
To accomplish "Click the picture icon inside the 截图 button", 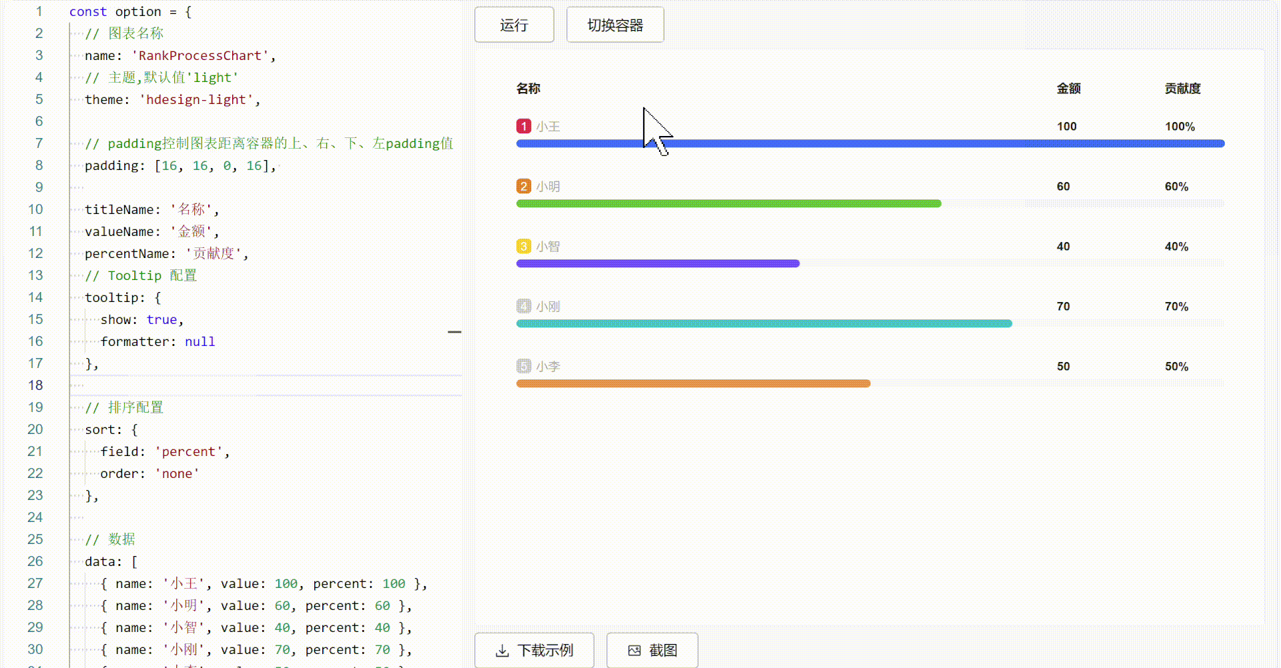I will point(634,650).
